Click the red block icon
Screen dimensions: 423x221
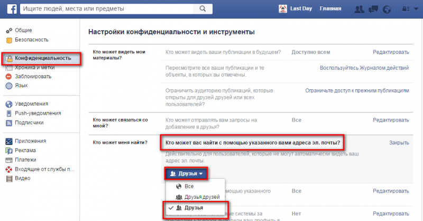tap(9, 76)
